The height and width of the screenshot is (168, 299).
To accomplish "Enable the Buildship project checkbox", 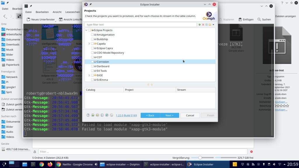I will click(x=93, y=39).
